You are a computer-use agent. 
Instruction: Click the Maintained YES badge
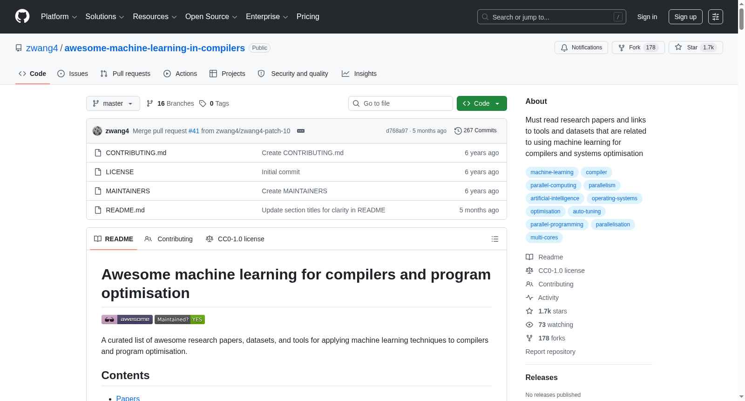pyautogui.click(x=180, y=319)
